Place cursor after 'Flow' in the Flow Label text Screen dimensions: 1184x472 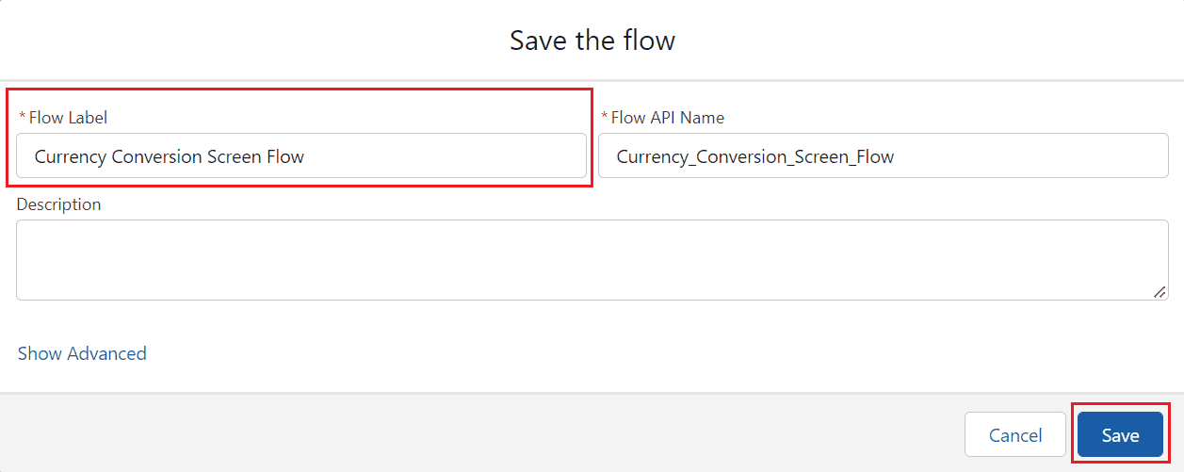click(x=305, y=156)
